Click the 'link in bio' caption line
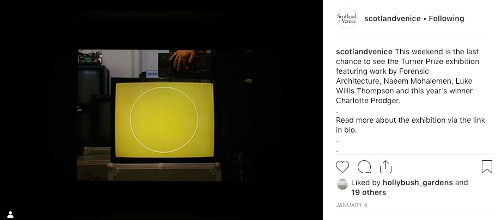502x220 pixels. (x=411, y=125)
